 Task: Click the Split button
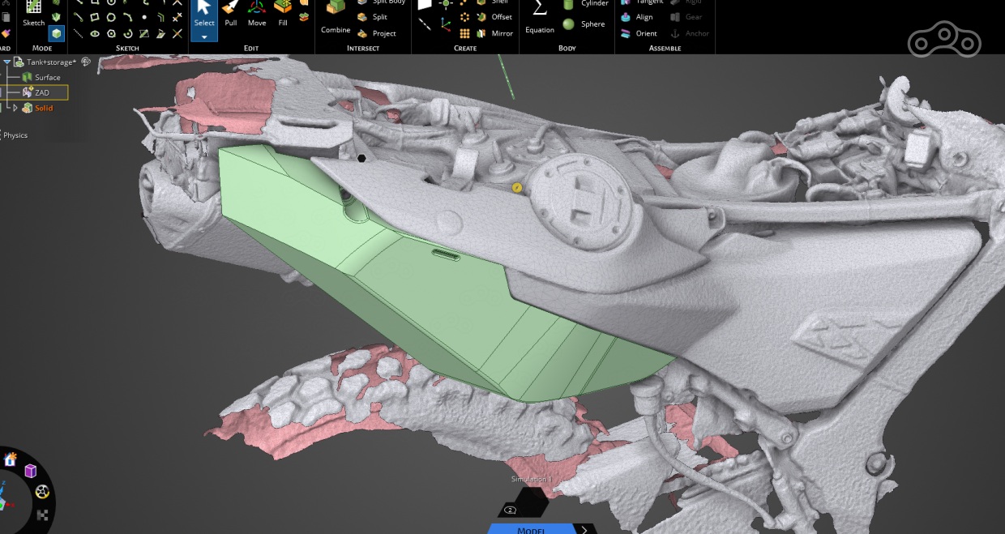[x=373, y=17]
